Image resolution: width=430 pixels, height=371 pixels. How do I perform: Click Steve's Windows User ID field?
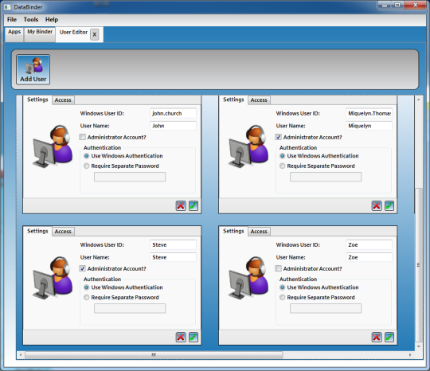173,245
